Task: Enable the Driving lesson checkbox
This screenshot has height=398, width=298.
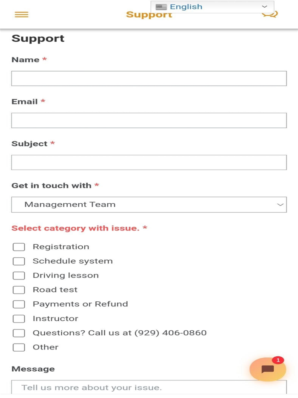Action: 19,275
